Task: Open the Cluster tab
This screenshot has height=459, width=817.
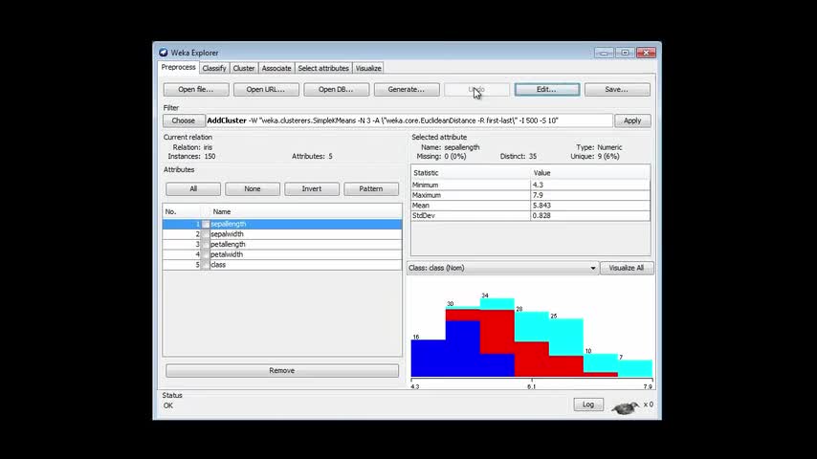Action: pos(244,68)
